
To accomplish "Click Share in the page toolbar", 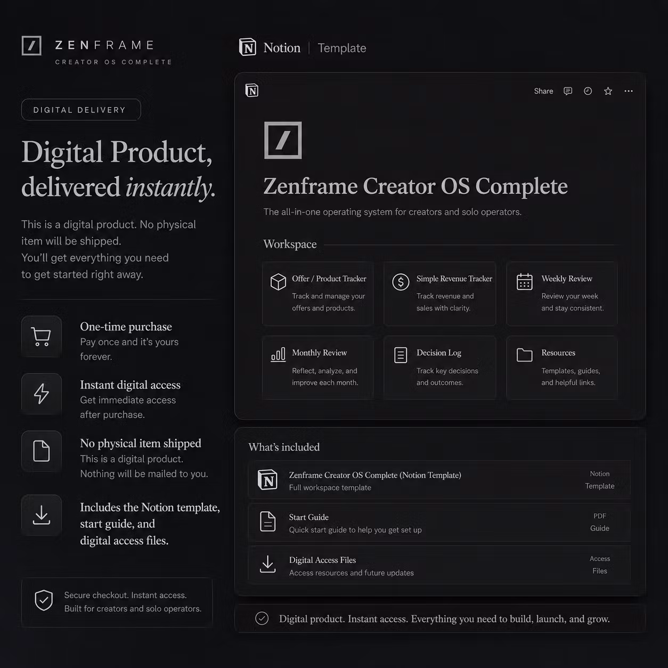I will 543,91.
